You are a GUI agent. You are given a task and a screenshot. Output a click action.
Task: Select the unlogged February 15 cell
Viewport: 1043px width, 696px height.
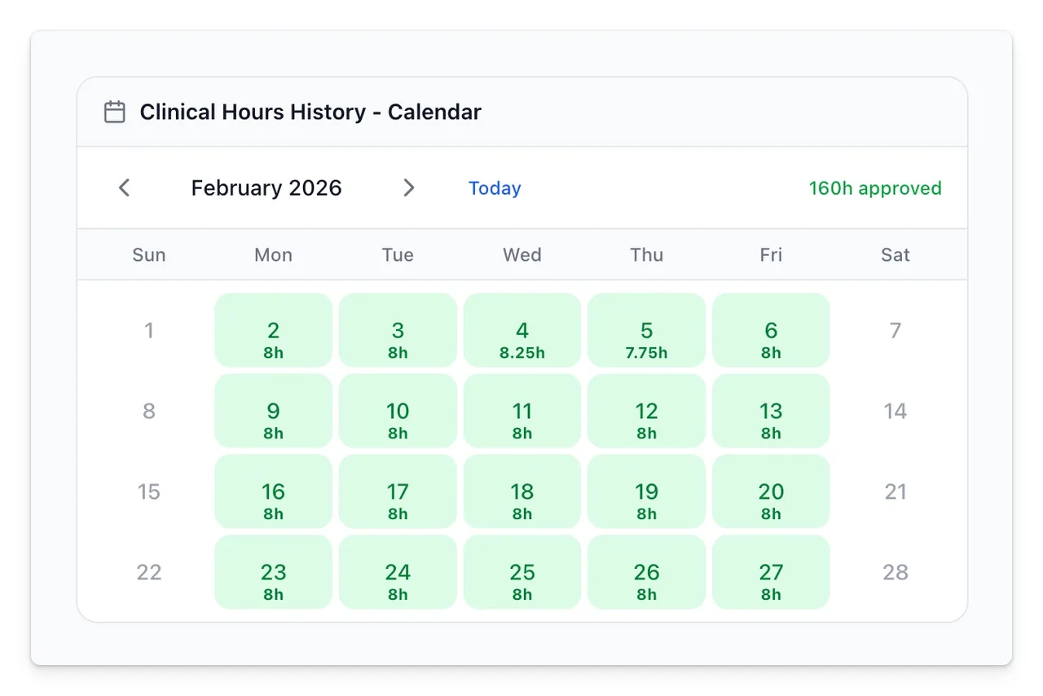[x=149, y=491]
